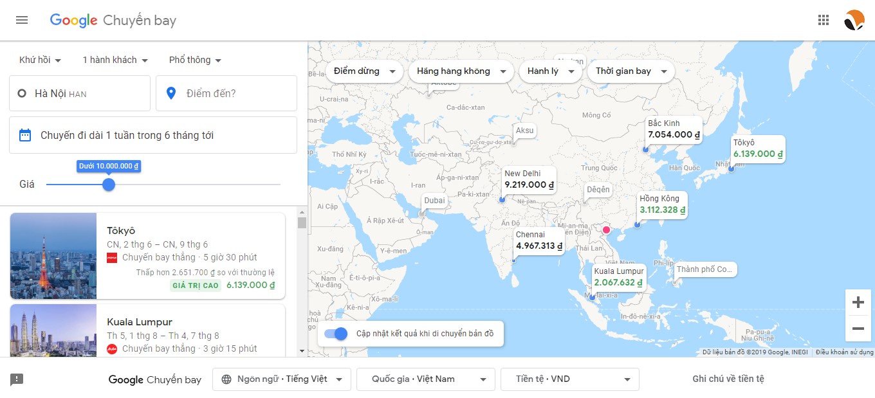Screen dimensions: 875x398
Task: Click the 6.139.000 ₫ price in Tôkyô card
Action: 251,285
